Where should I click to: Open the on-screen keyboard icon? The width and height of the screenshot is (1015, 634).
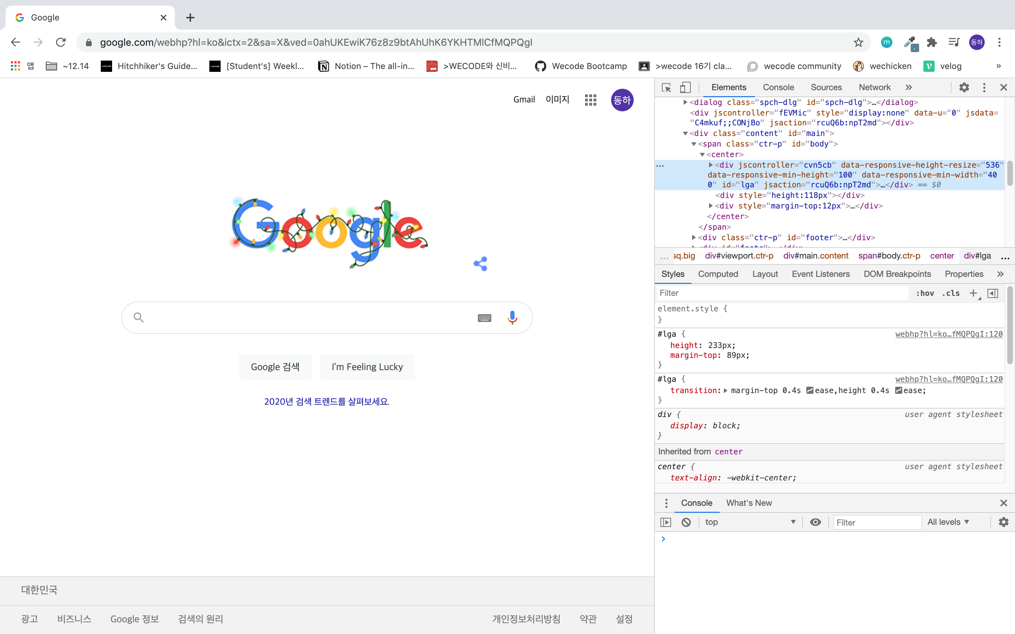click(x=485, y=318)
